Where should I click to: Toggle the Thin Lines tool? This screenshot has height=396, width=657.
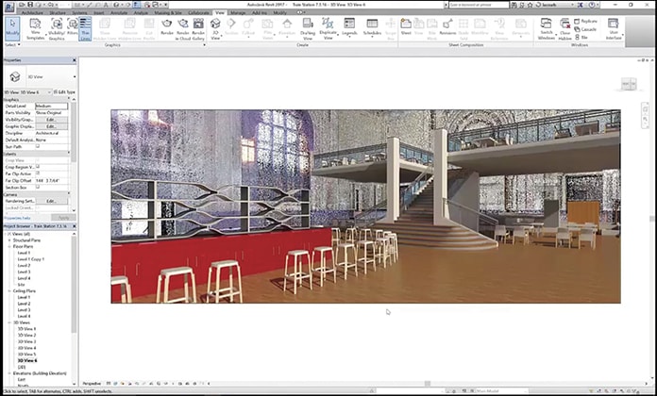pyautogui.click(x=85, y=27)
